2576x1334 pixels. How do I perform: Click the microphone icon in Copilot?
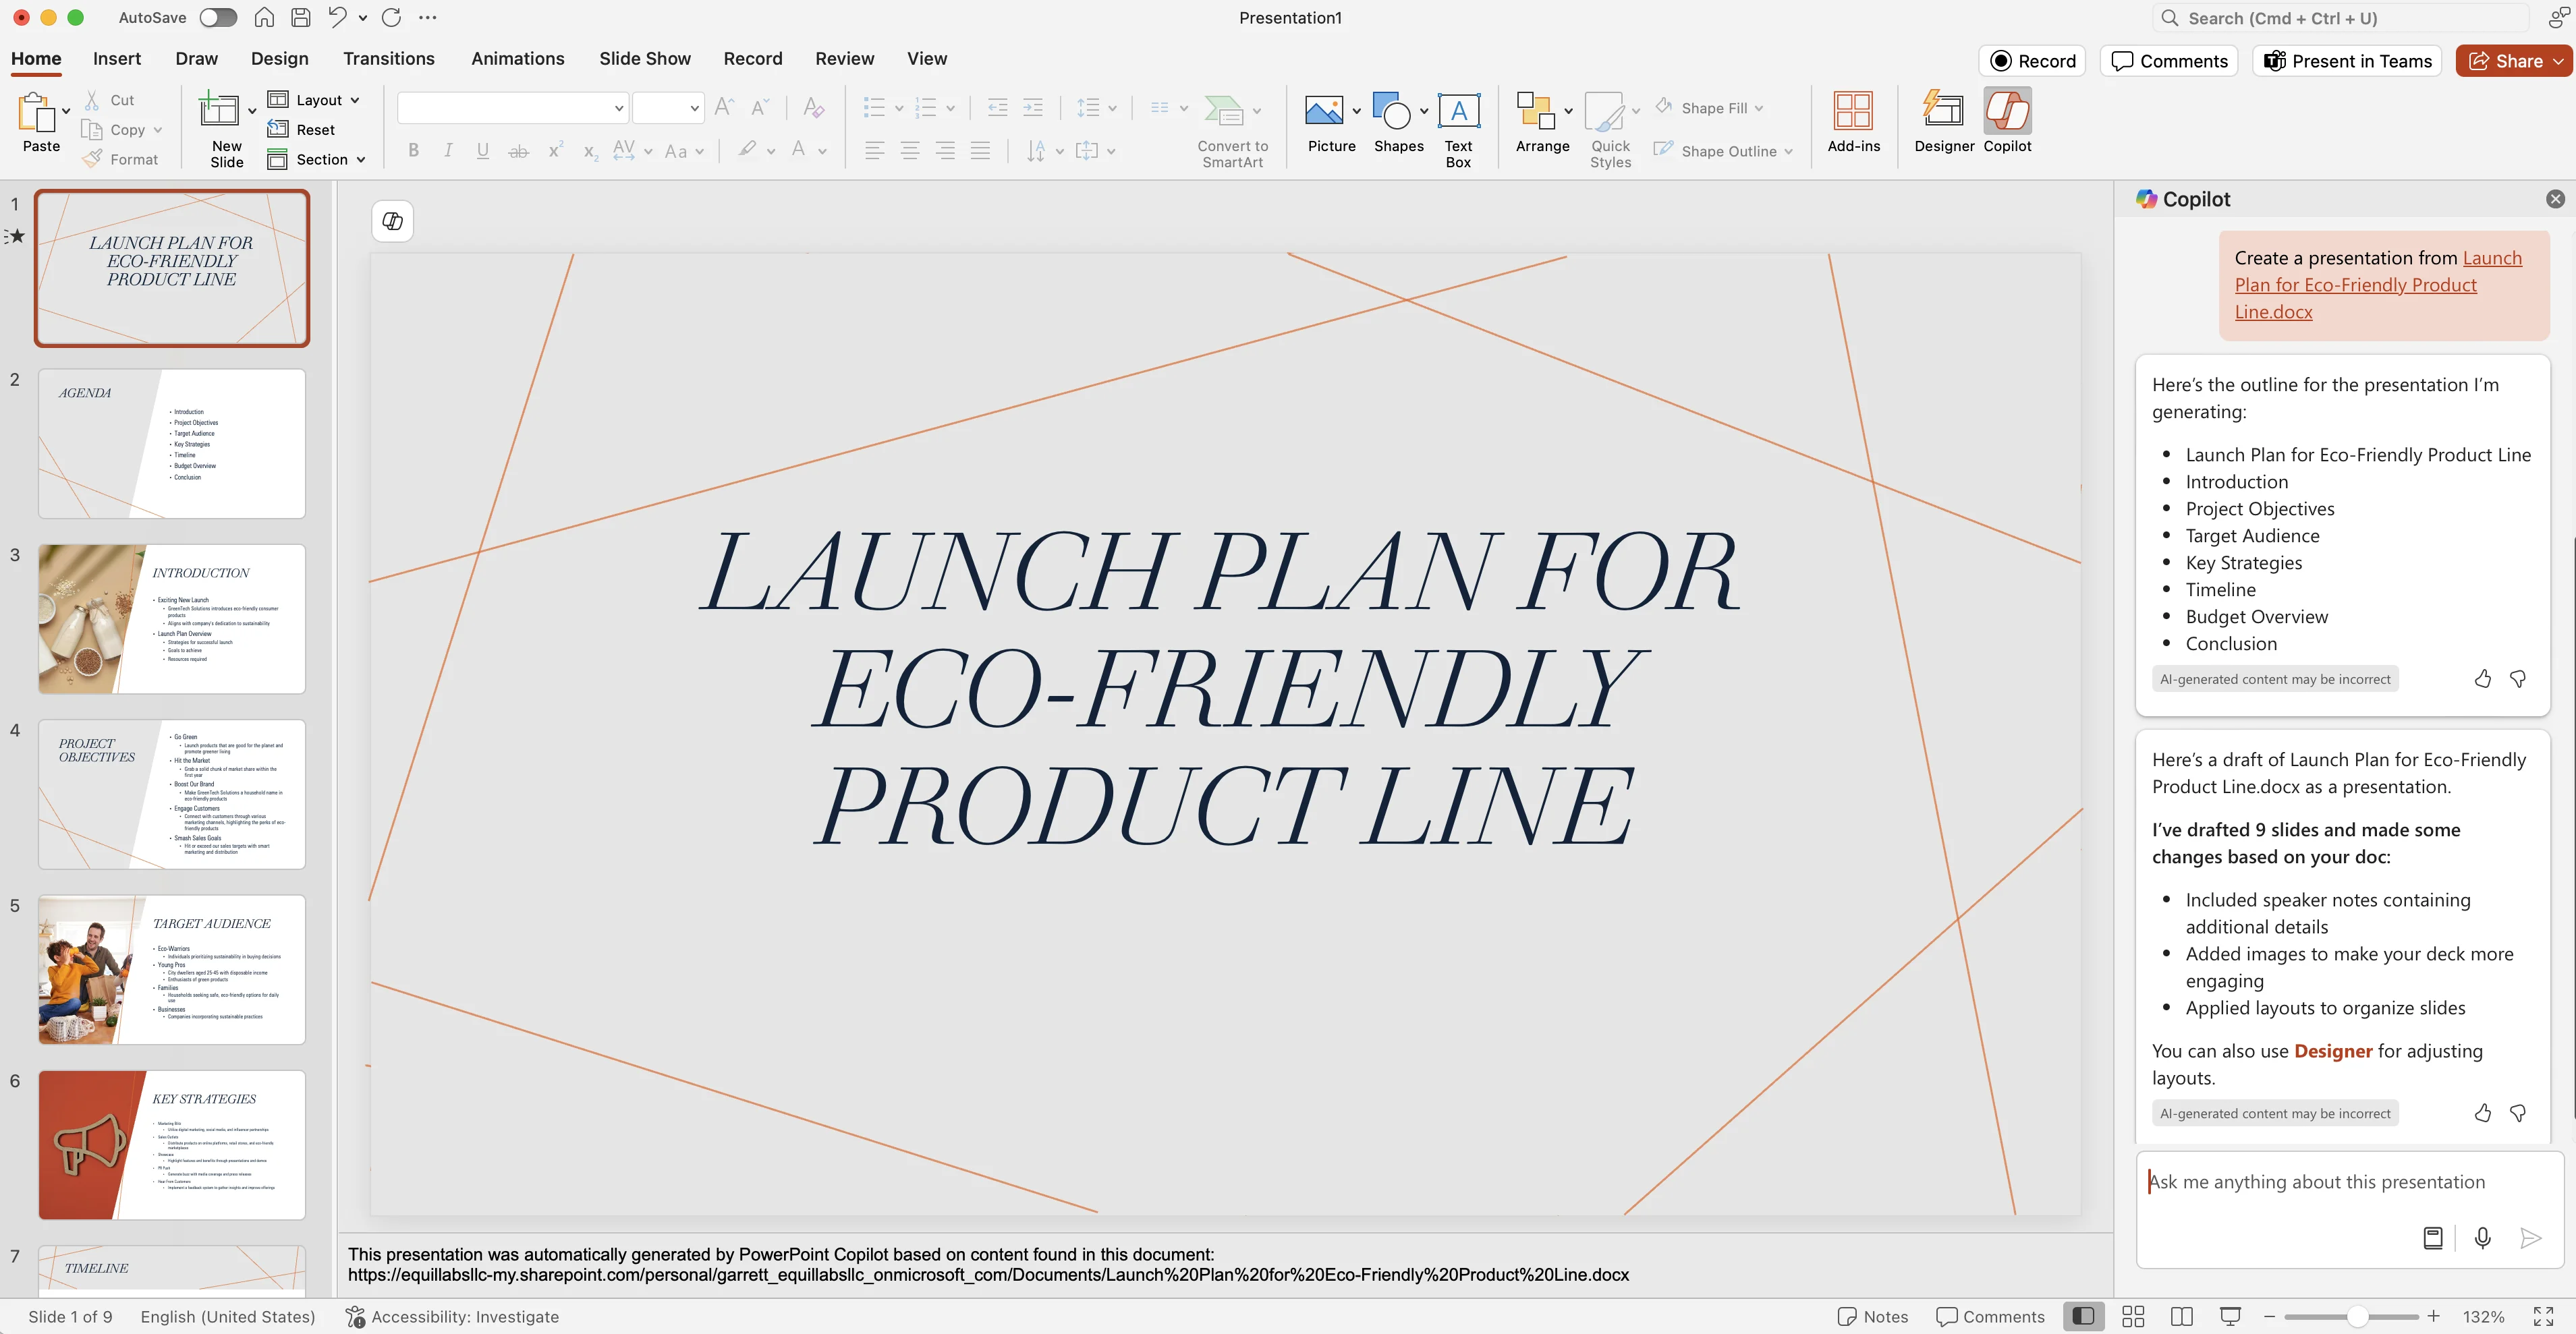[x=2482, y=1238]
